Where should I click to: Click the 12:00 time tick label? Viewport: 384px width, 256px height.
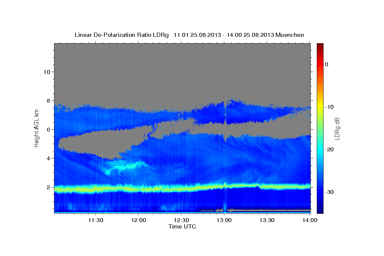click(x=138, y=220)
